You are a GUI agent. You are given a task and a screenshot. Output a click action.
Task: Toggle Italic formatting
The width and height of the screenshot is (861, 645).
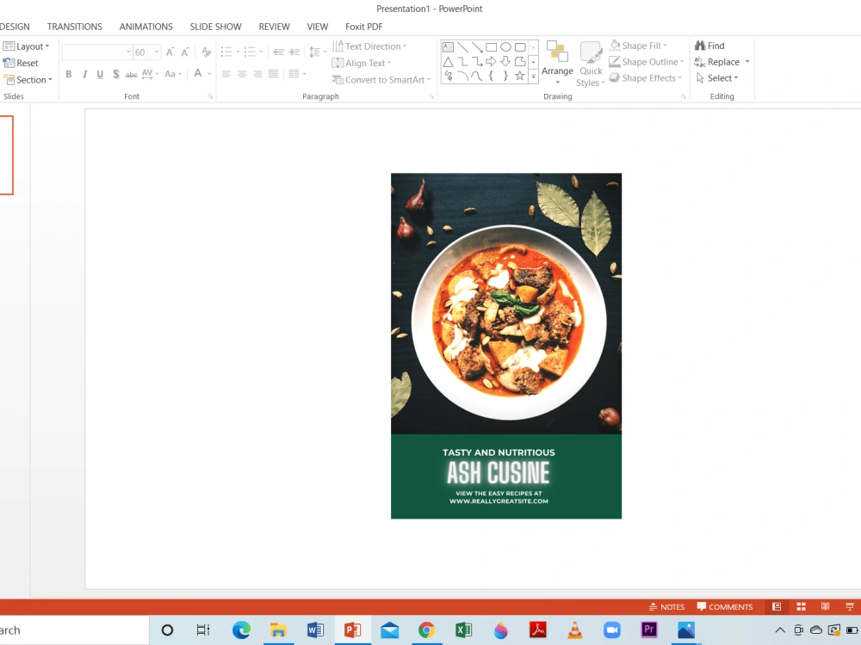(x=84, y=74)
